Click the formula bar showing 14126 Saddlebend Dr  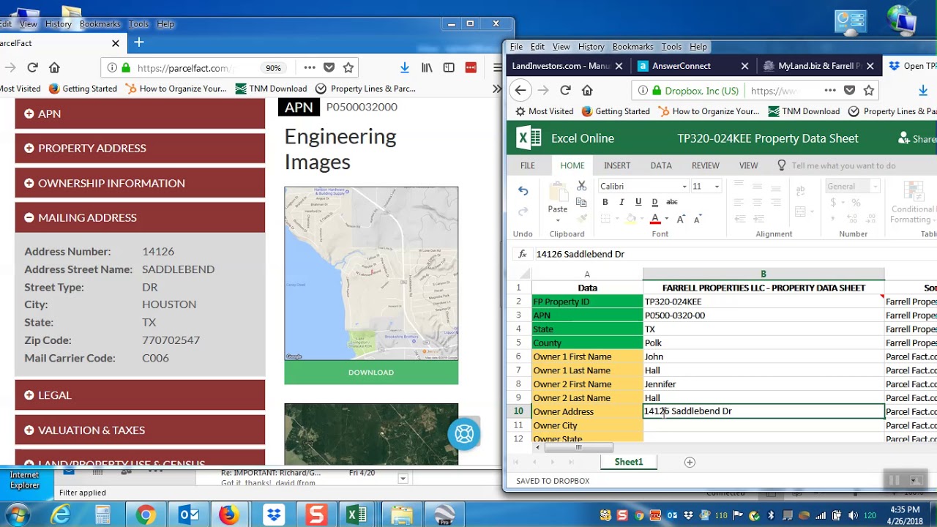click(x=736, y=254)
